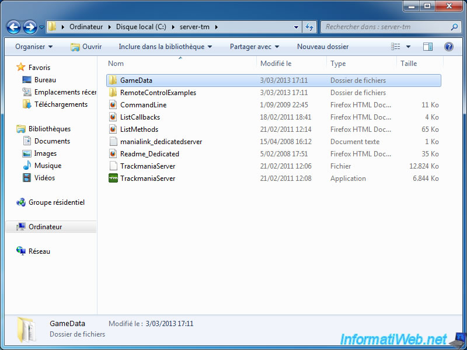Click the Forward navigation arrow button
467x350 pixels.
click(x=30, y=27)
